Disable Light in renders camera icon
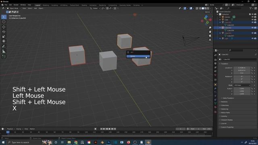The image size is (258, 145). (x=255, y=39)
